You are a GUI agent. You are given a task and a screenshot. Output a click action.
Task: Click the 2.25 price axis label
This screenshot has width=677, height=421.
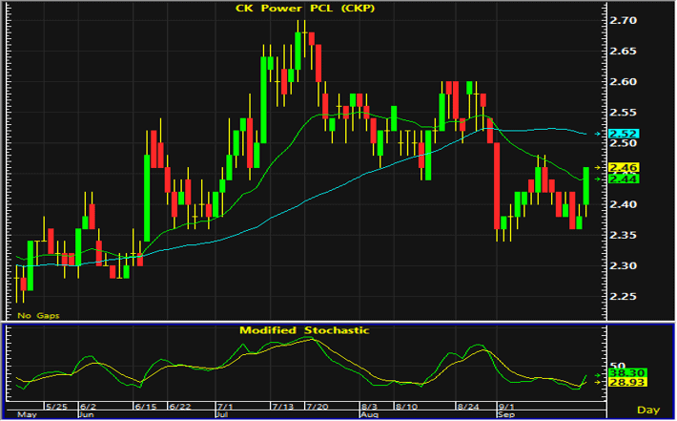623,297
